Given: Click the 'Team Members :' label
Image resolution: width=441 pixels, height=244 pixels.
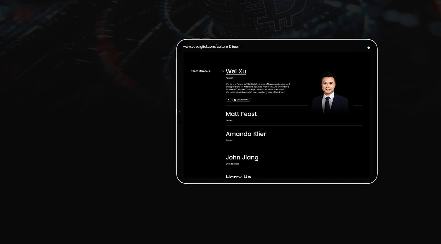Looking at the screenshot, I should (x=201, y=71).
